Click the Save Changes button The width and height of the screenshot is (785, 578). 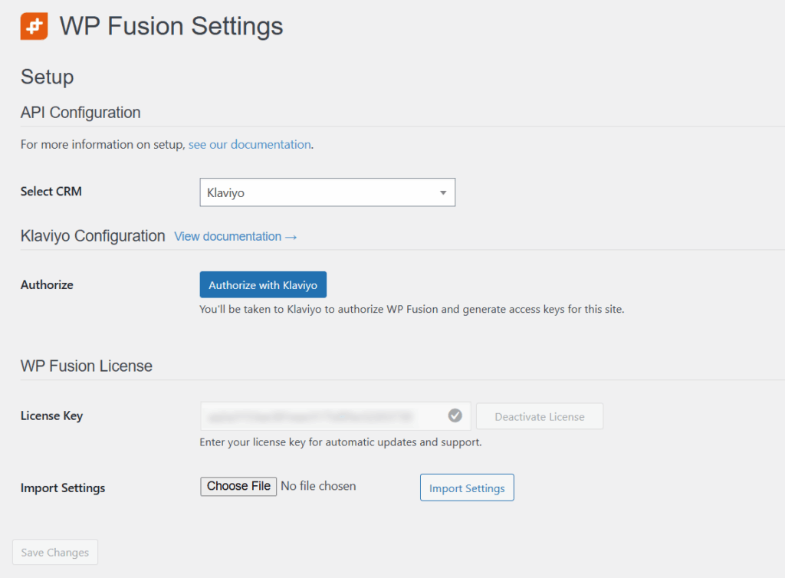tap(54, 552)
